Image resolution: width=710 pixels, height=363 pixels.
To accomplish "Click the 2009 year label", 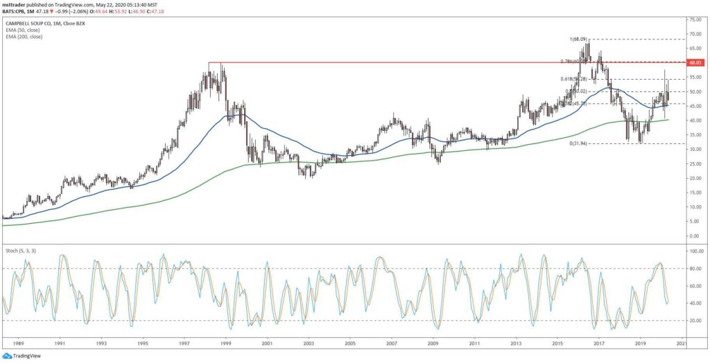I will (433, 344).
